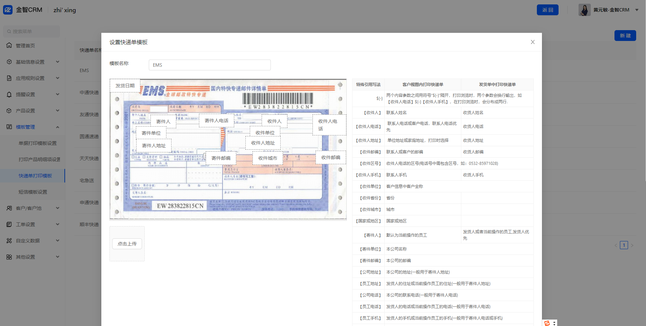Select the 收件人 field box on template
This screenshot has width=646, height=326.
[275, 121]
